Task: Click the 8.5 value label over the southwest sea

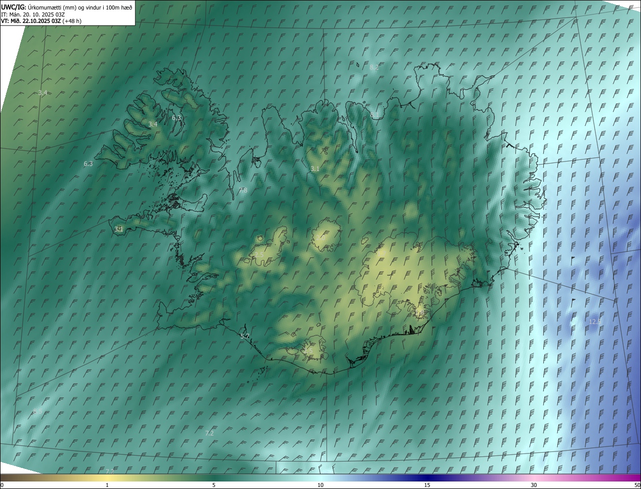Action: tap(38, 411)
